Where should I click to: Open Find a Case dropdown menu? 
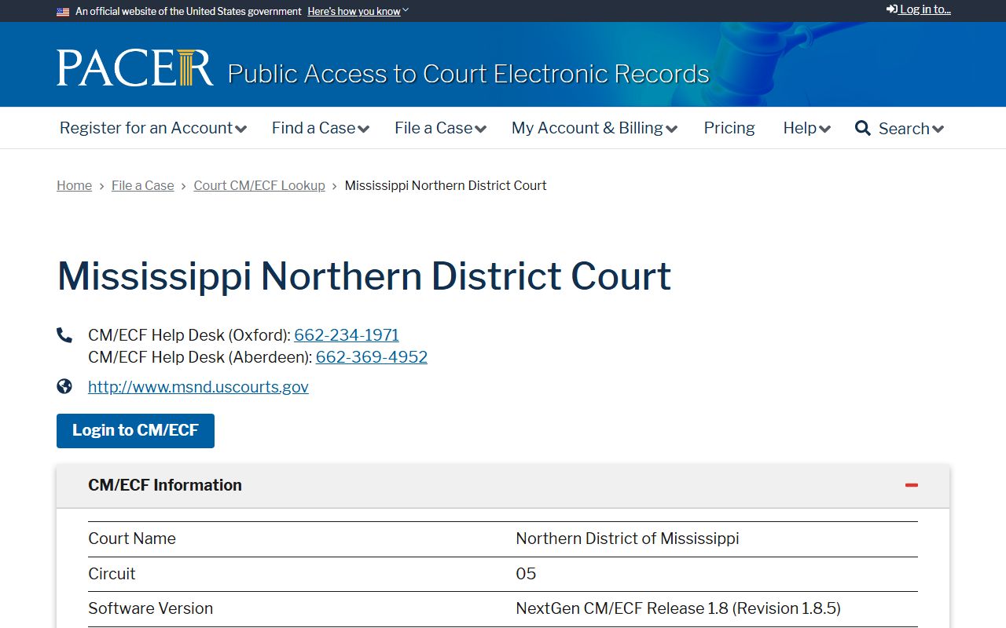(x=321, y=128)
